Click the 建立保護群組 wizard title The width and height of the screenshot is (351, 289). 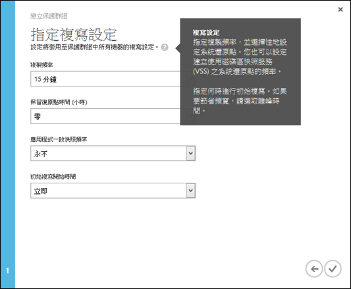[x=49, y=16]
